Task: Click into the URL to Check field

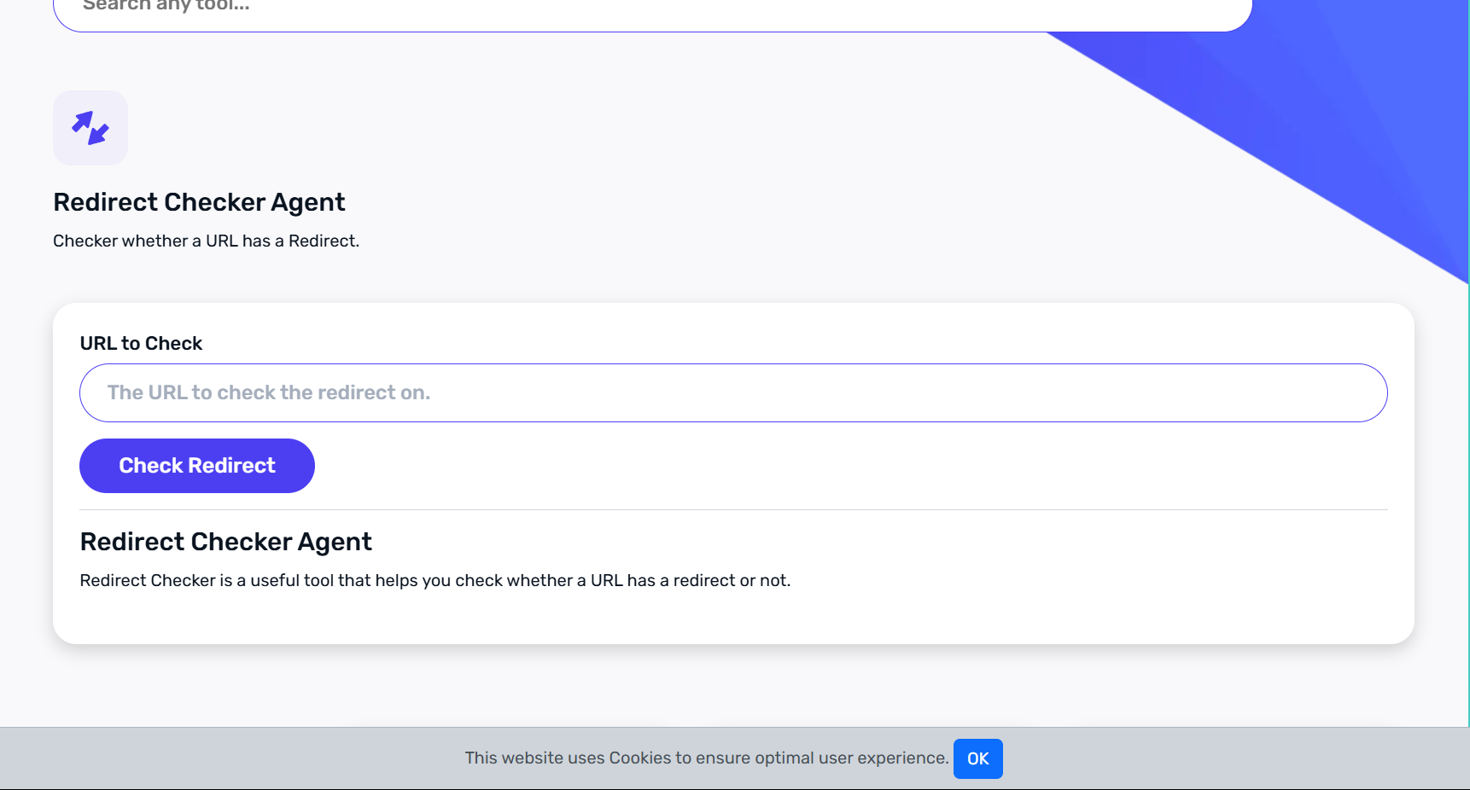Action: (732, 393)
